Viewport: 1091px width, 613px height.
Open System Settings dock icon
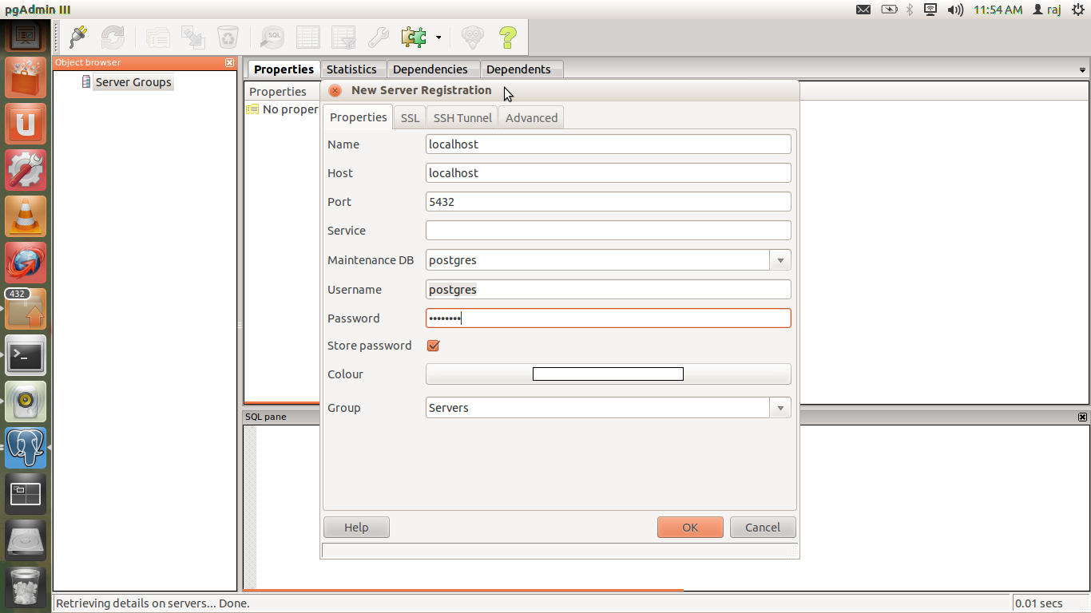click(x=26, y=171)
